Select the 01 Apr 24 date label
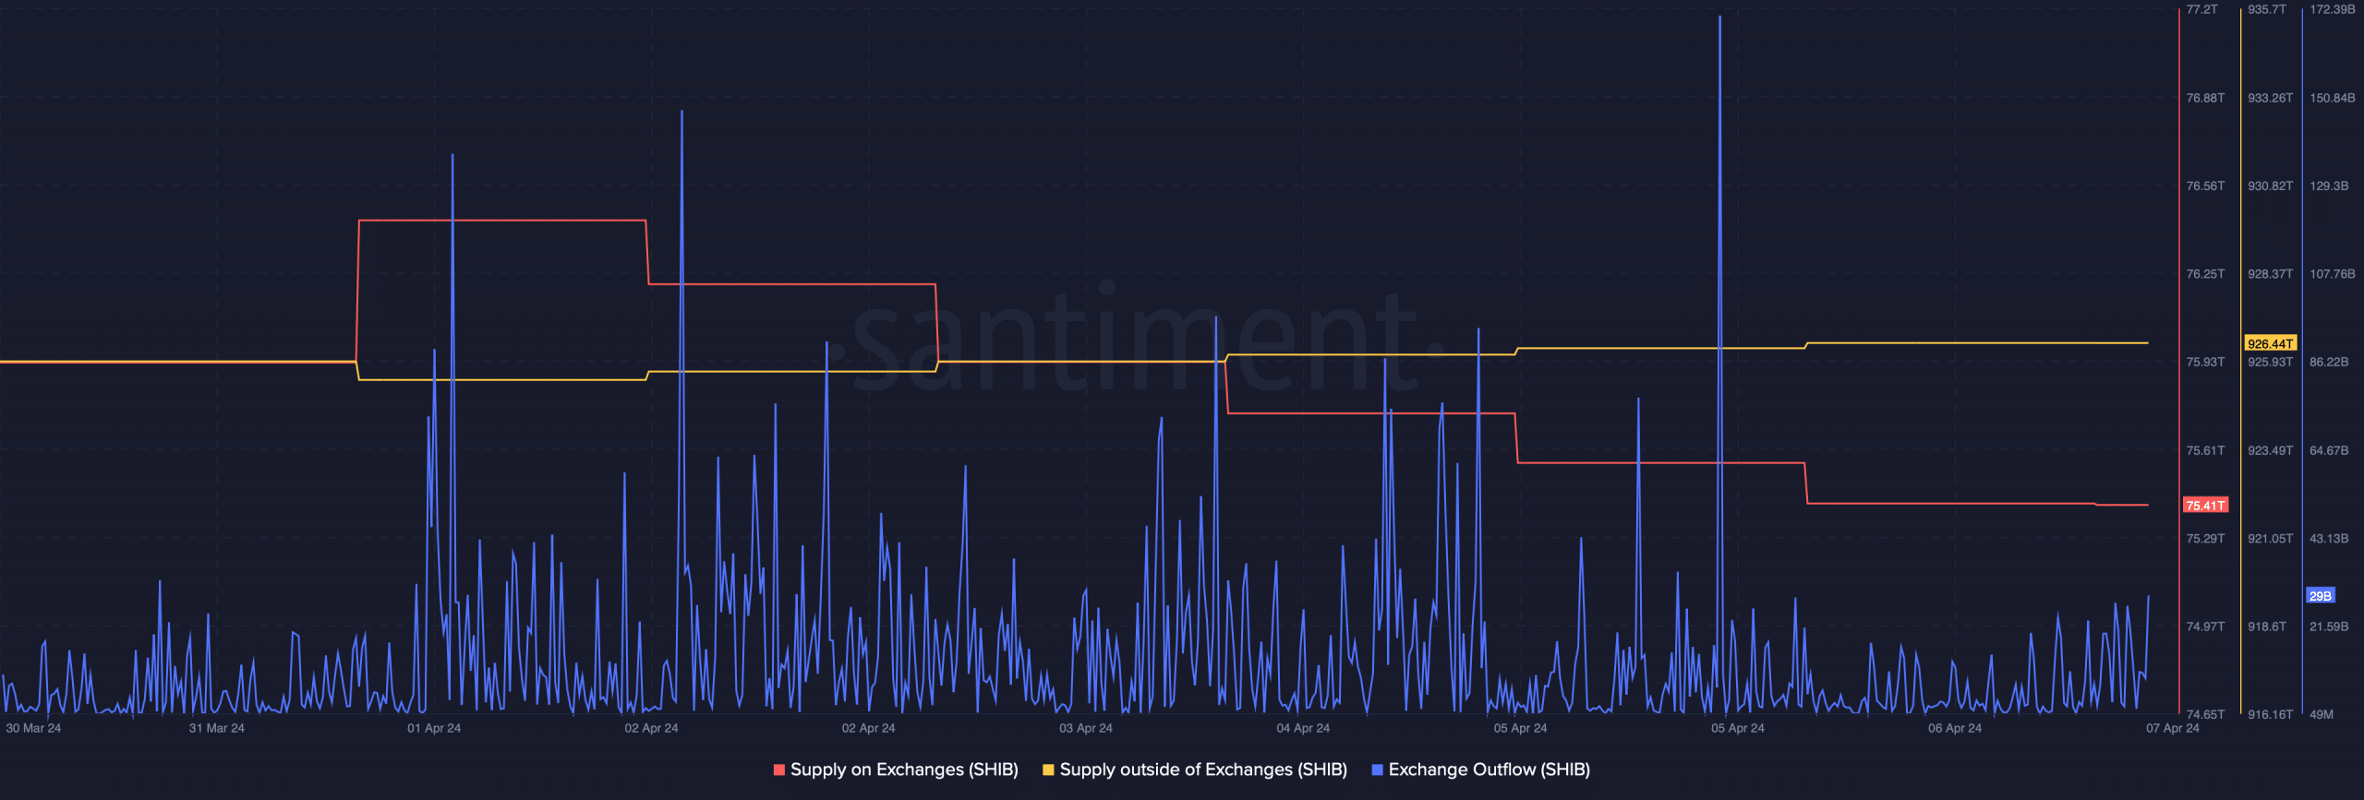Image resolution: width=2364 pixels, height=800 pixels. (x=434, y=728)
